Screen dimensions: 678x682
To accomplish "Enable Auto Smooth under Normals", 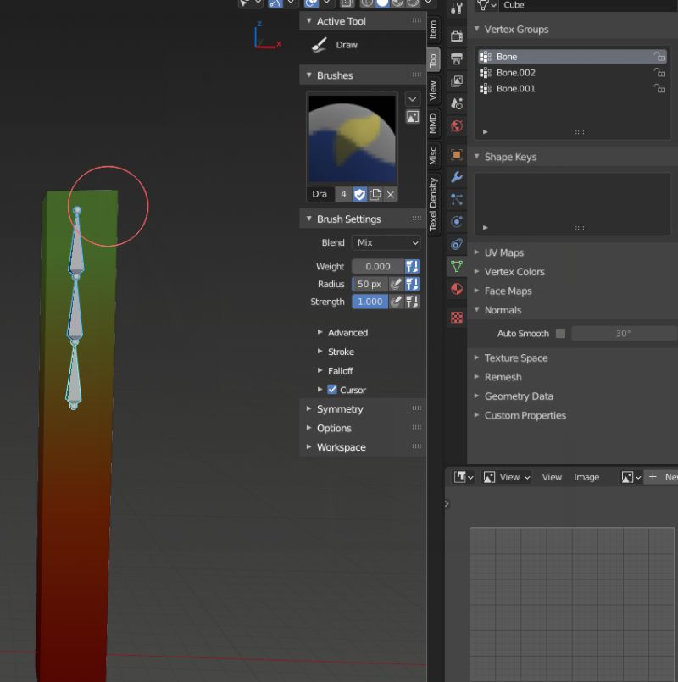I will [560, 333].
